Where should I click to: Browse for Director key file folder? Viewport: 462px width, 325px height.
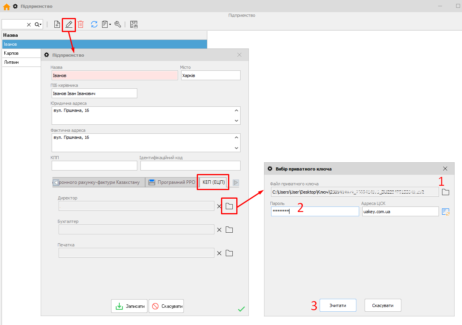click(x=229, y=206)
